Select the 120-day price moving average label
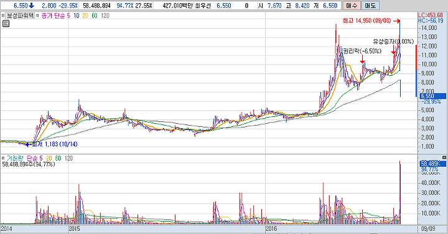The image size is (448, 234). [x=105, y=16]
